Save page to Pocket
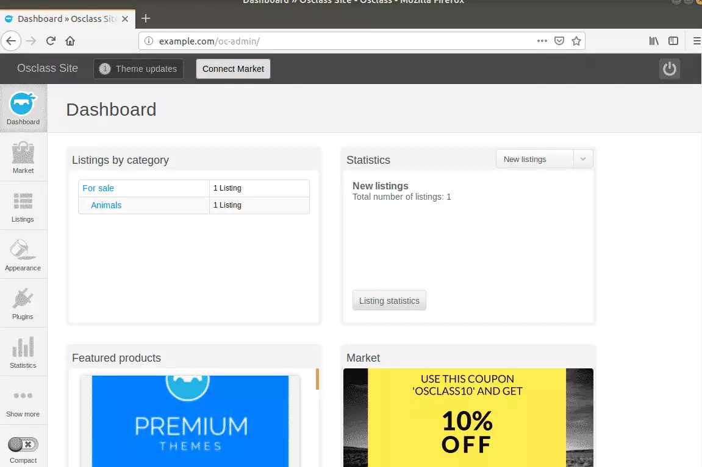 coord(559,41)
